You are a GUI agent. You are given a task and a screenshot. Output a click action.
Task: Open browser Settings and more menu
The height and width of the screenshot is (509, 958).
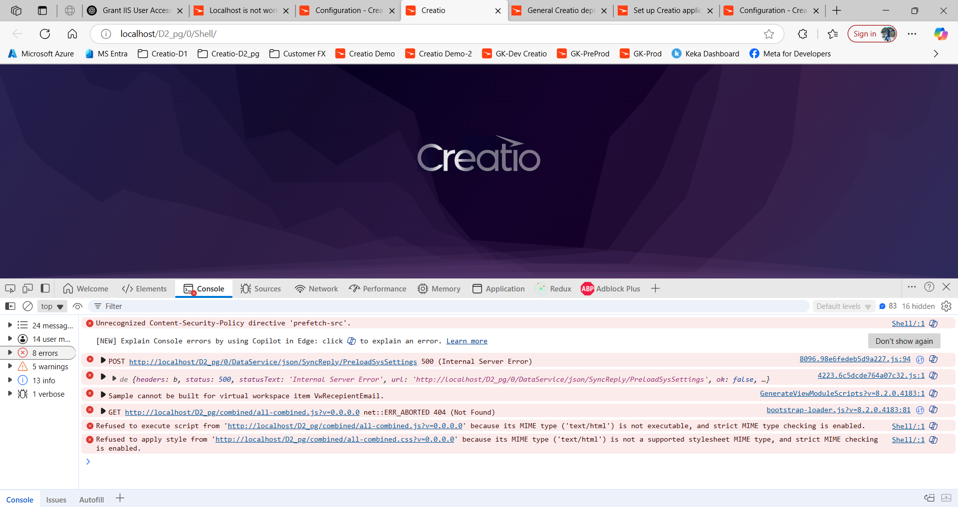912,34
